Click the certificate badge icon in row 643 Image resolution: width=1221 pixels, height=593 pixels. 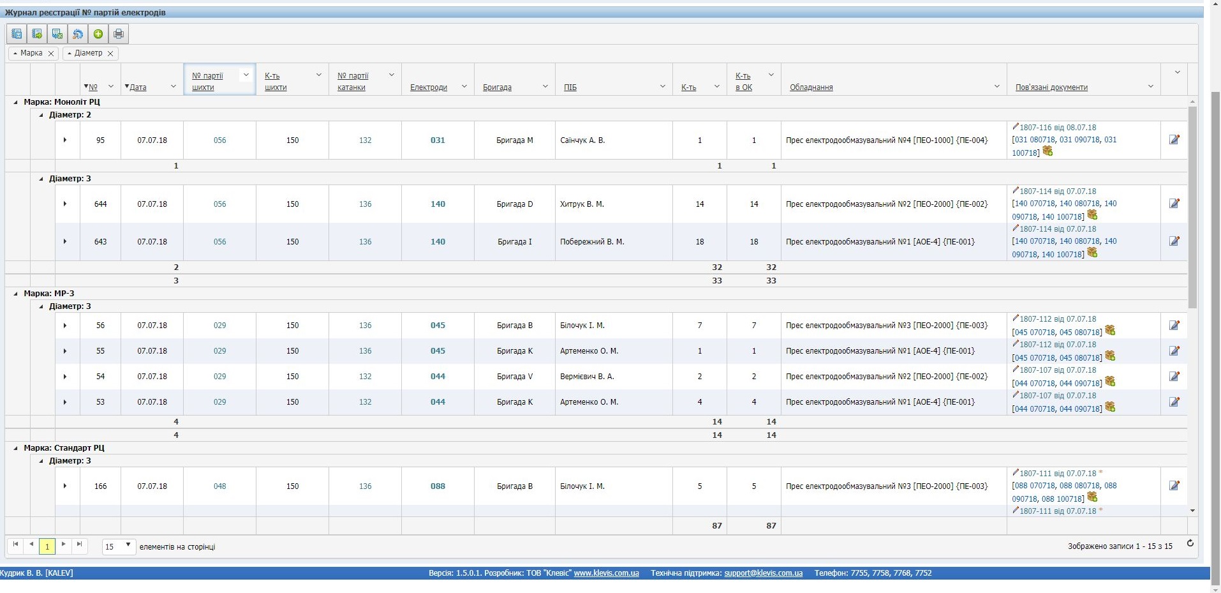coord(1092,253)
